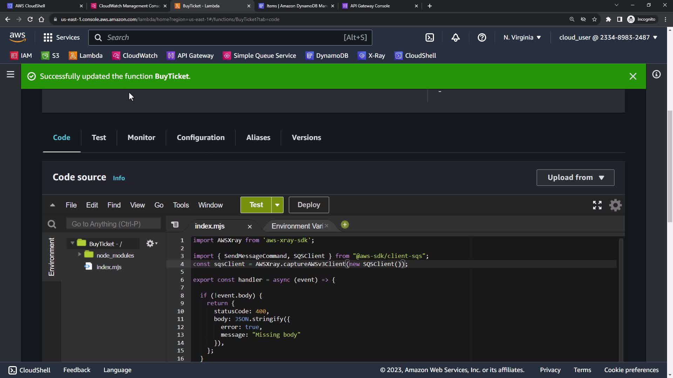This screenshot has height=378, width=673.
Task: Click the Go to Anything search field
Action: [113, 224]
